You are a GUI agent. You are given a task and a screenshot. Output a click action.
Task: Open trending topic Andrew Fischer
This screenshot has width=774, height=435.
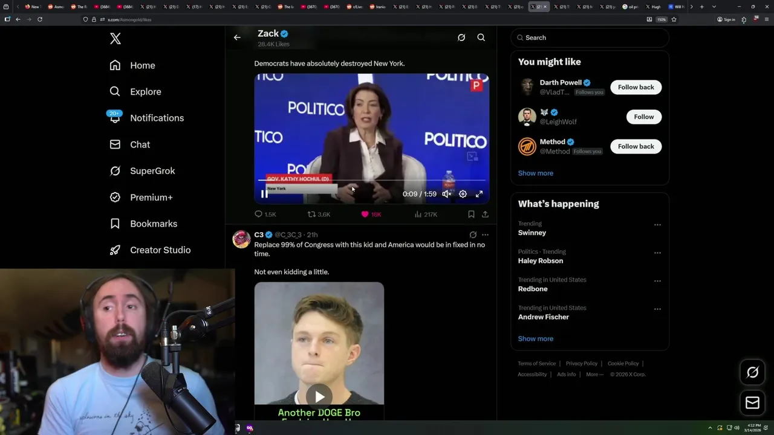point(544,317)
